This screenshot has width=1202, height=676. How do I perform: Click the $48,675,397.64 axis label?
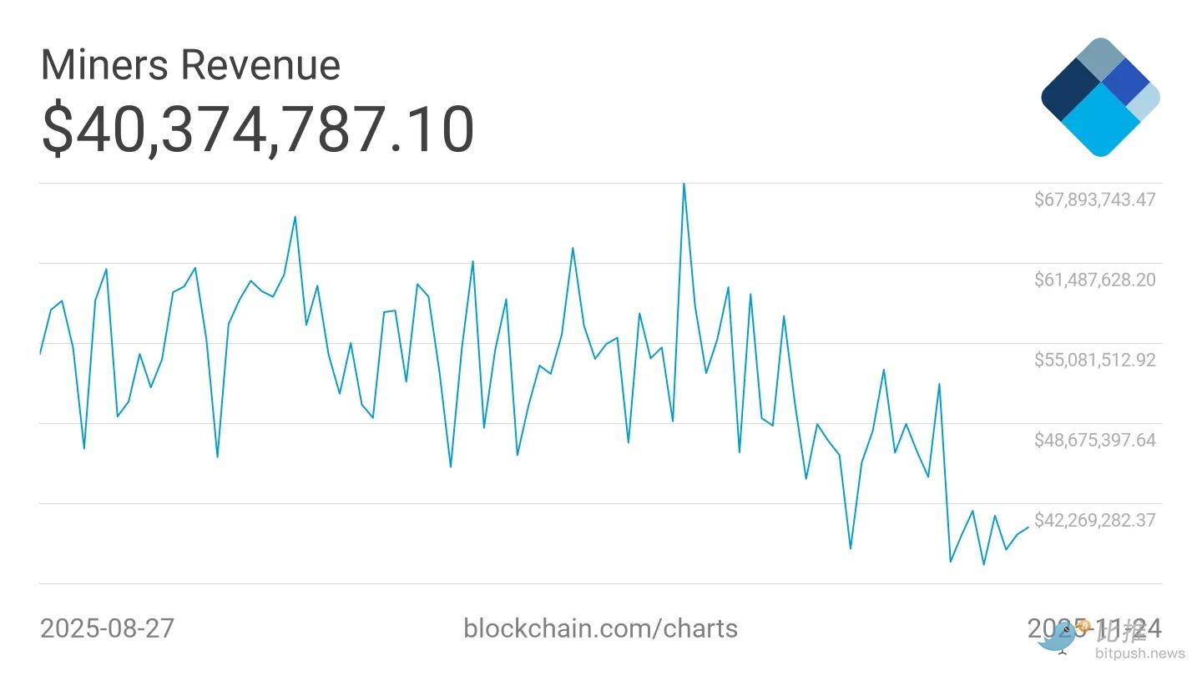pyautogui.click(x=1094, y=440)
